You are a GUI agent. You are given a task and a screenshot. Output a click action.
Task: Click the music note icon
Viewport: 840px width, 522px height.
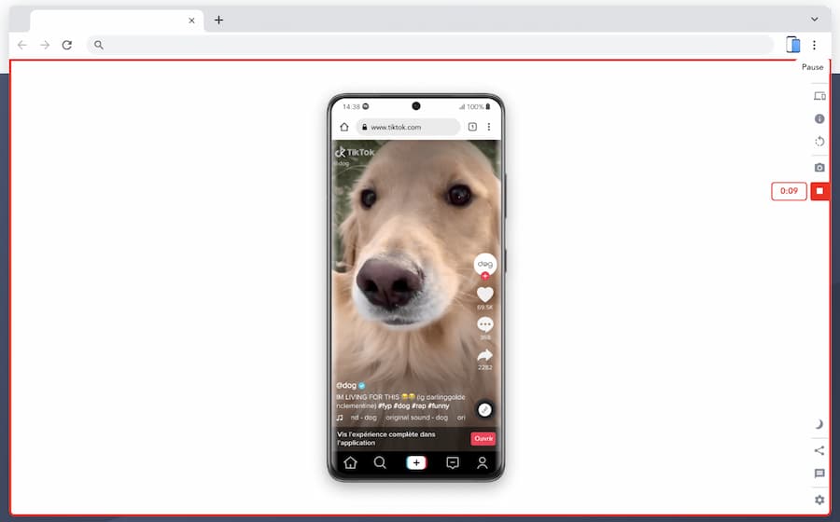click(x=340, y=418)
